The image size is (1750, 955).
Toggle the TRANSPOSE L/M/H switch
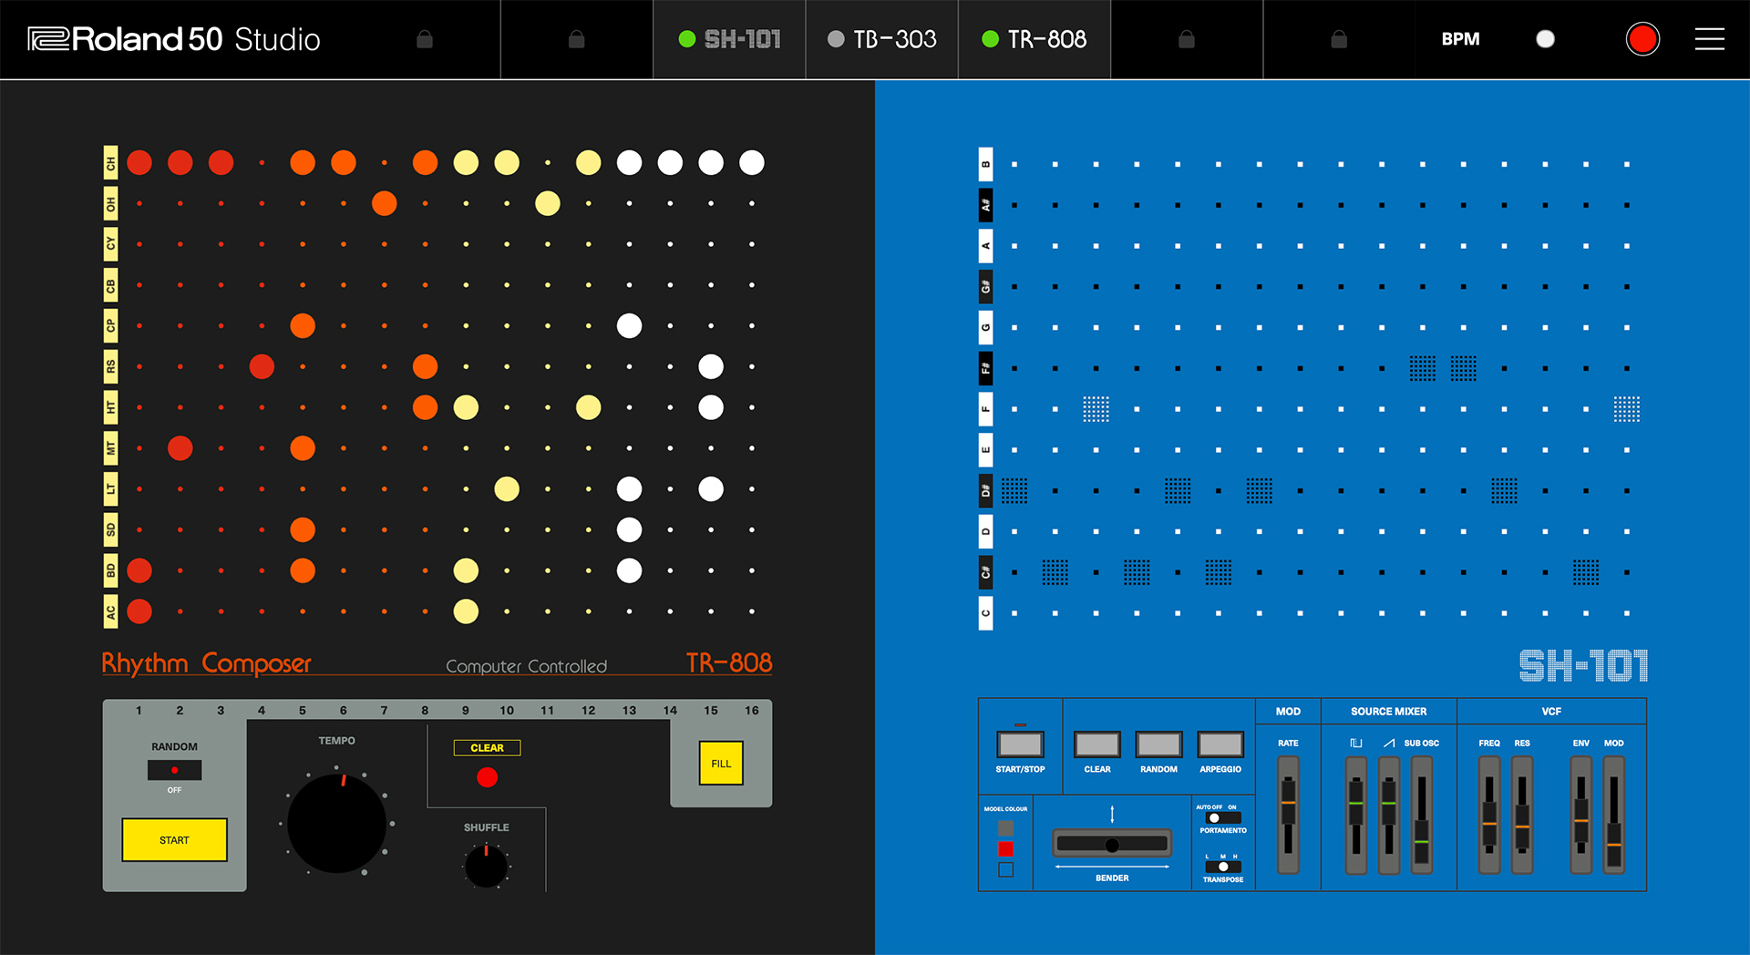1223,867
